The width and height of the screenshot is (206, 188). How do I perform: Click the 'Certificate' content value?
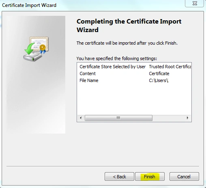click(159, 73)
